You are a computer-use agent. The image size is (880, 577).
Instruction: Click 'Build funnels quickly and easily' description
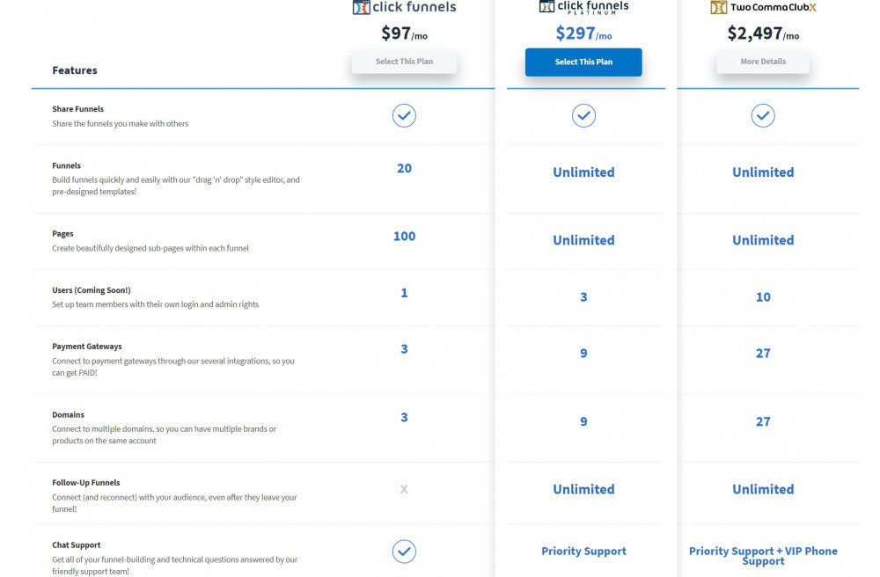[176, 186]
